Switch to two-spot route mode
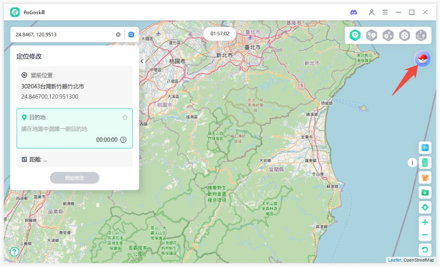Viewport: 440px width, 267px height. tap(372, 35)
